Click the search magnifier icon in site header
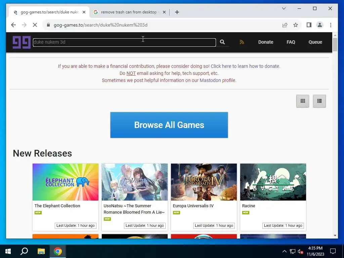 222,42
